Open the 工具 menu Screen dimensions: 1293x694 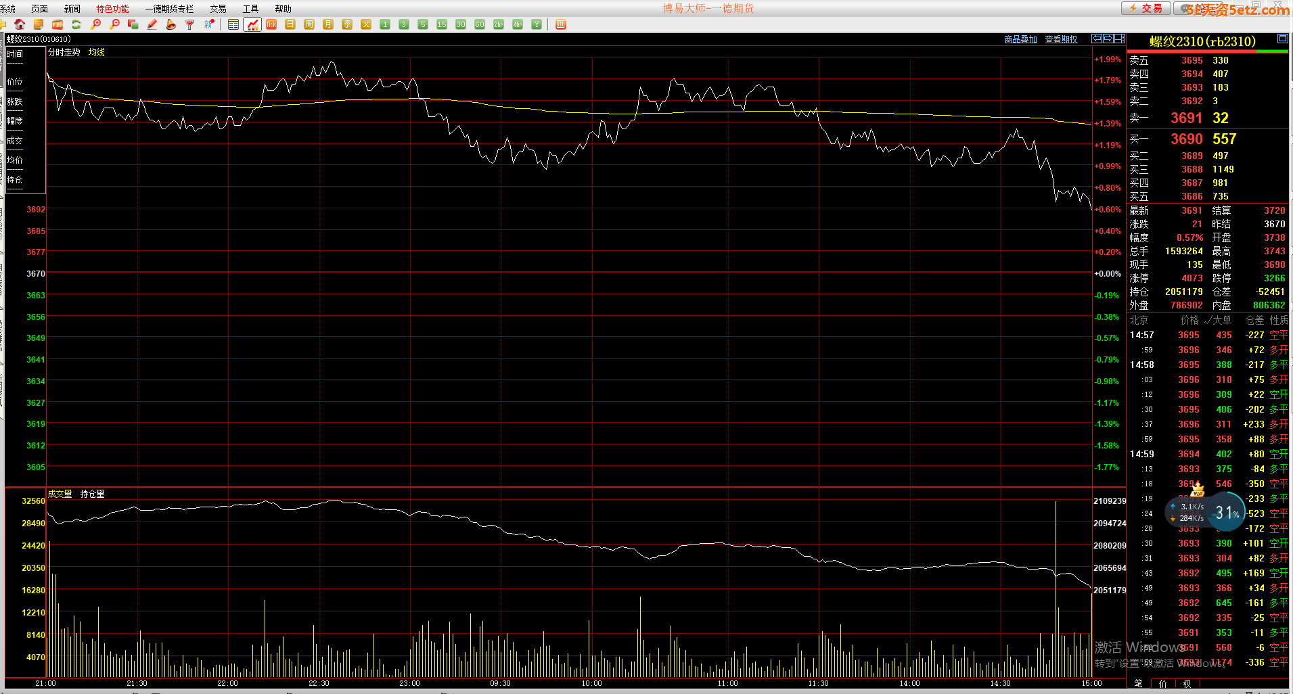click(x=250, y=9)
